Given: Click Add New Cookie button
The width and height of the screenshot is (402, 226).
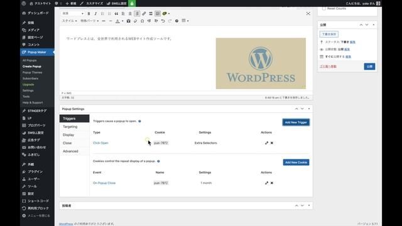Looking at the screenshot, I should point(296,163).
